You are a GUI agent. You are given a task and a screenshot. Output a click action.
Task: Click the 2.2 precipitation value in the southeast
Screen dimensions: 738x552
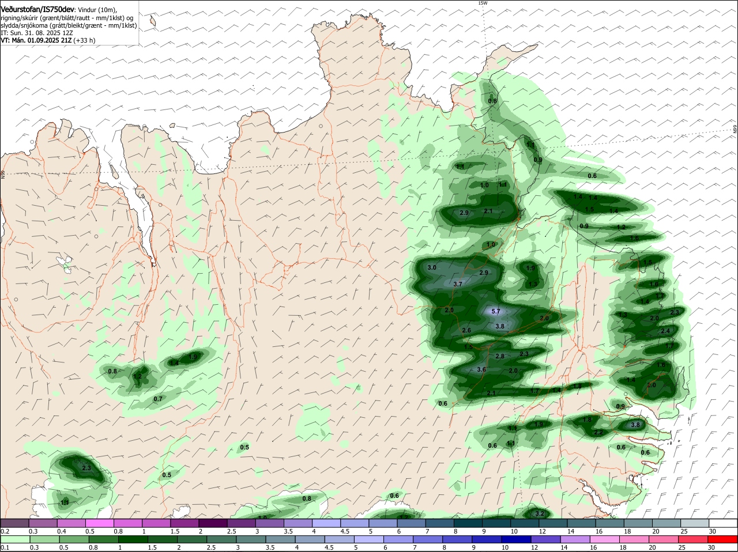tap(598, 432)
